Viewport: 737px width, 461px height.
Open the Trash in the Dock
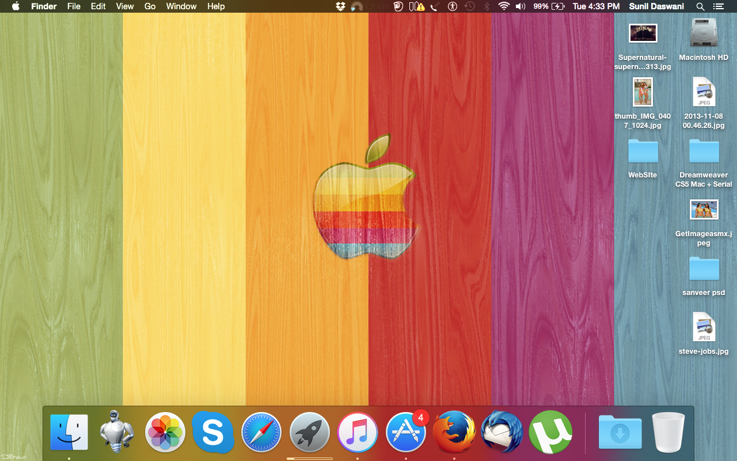[x=668, y=432]
